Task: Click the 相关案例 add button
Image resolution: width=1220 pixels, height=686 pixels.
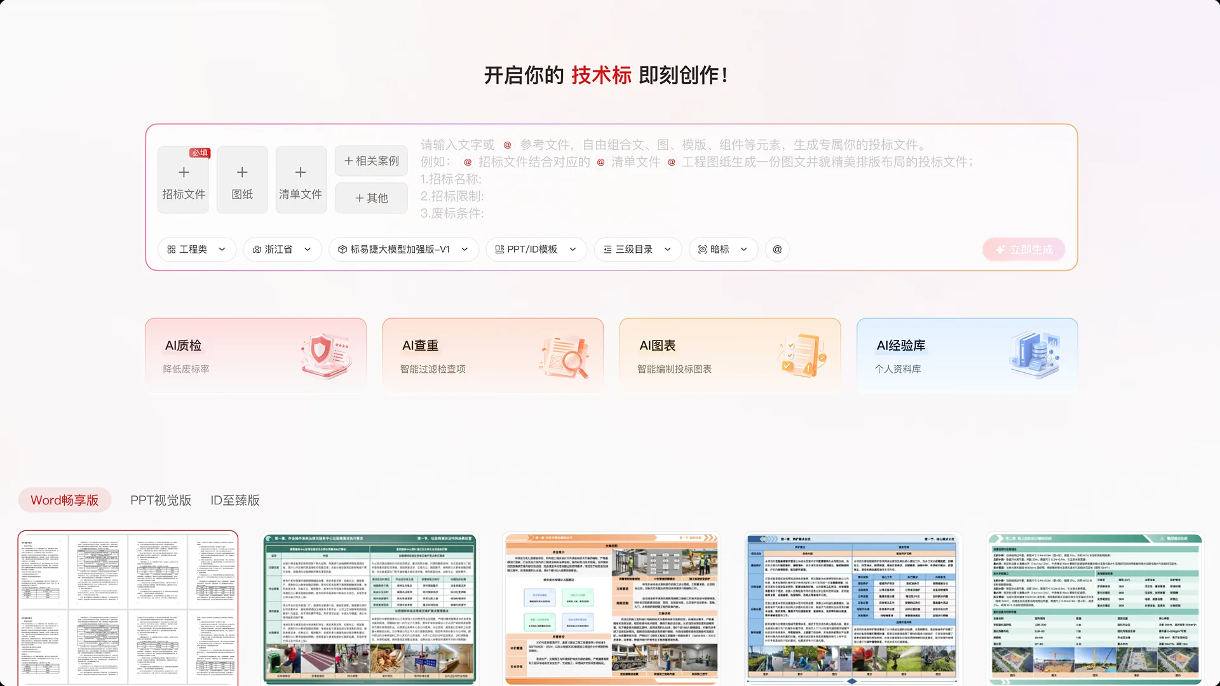Action: click(x=371, y=161)
